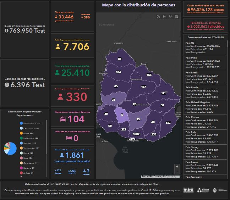The image size is (230, 200).
Task: Zoom out with the map minus button
Action: [x=177, y=172]
